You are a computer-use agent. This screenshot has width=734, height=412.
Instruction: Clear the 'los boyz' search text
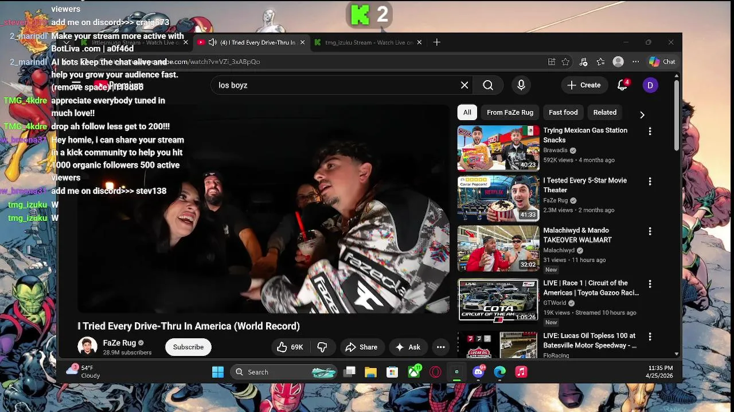coord(464,85)
